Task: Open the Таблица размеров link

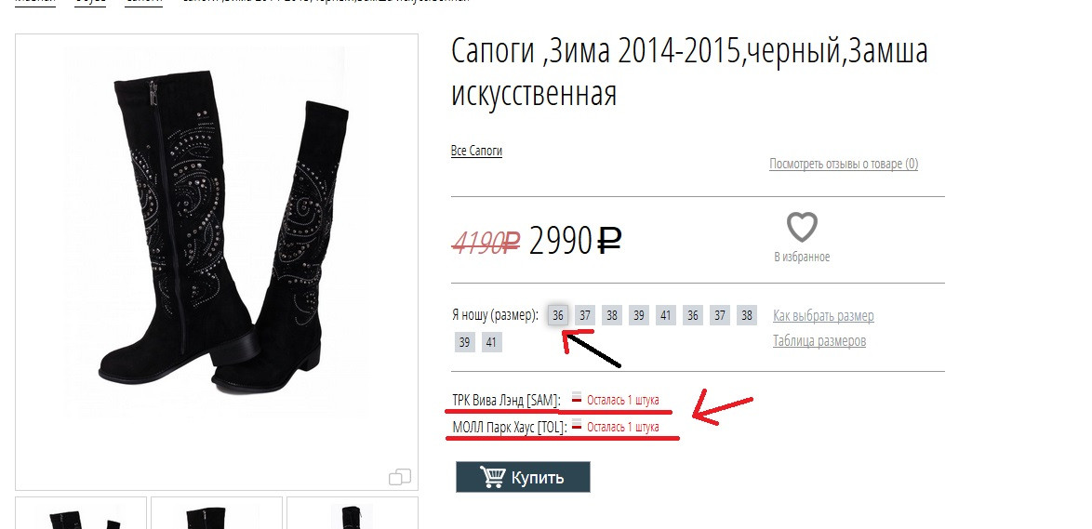Action: (x=819, y=341)
